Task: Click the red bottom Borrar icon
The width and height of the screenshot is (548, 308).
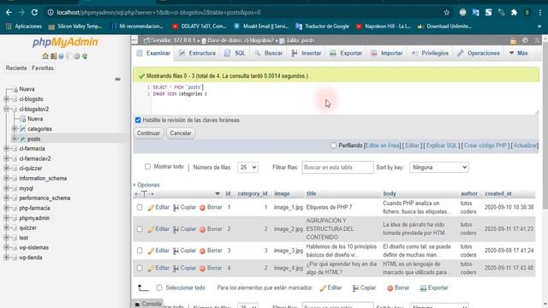Action: click(x=390, y=288)
